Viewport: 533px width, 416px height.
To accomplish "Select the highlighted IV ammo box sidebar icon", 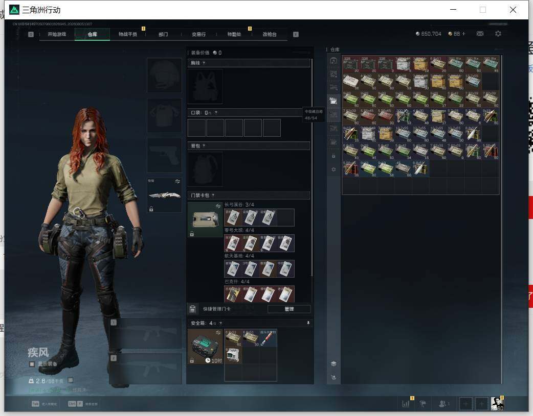I will click(334, 101).
